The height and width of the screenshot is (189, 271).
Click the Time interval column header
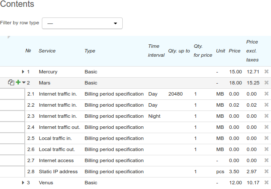[x=156, y=51]
